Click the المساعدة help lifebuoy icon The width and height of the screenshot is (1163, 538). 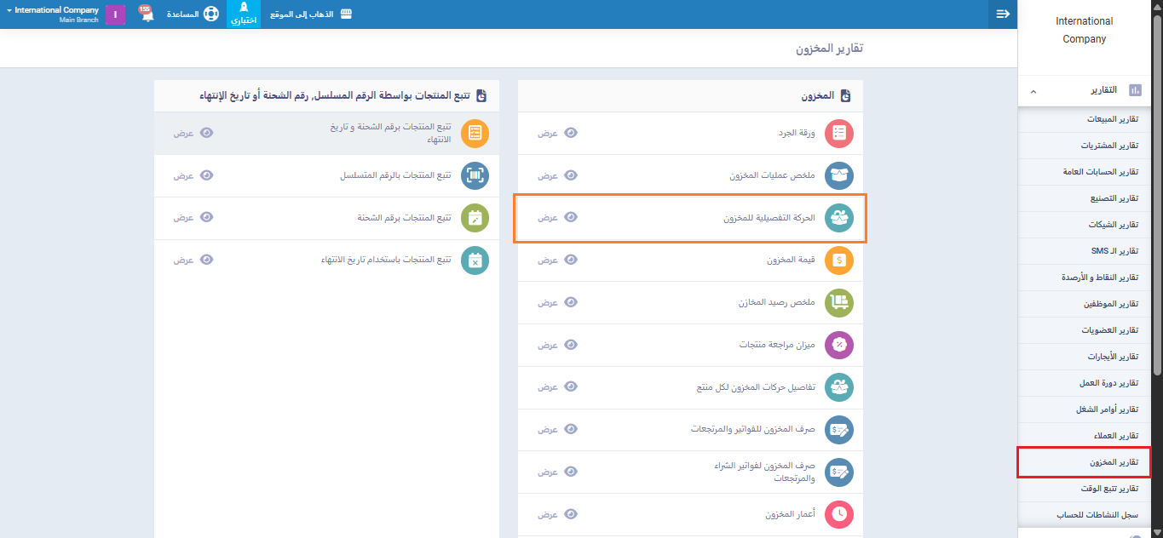210,14
